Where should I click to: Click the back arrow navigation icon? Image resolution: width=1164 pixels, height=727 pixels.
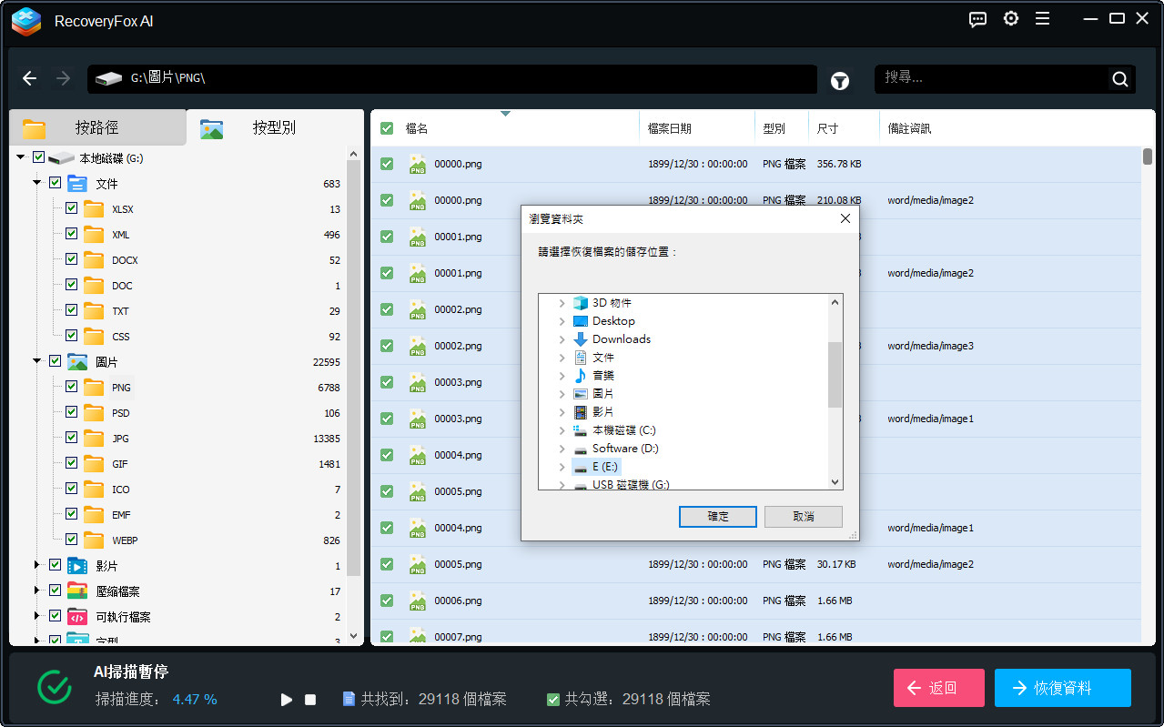coord(30,79)
